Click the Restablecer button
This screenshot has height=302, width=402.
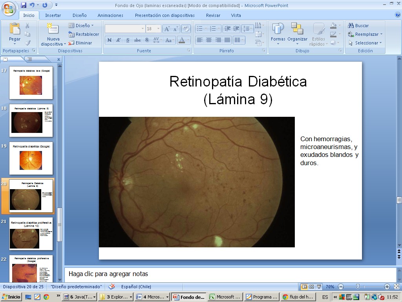[84, 34]
